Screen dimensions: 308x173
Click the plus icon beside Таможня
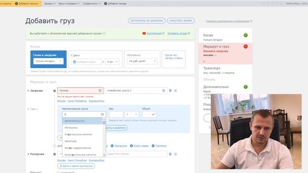[x=153, y=146]
